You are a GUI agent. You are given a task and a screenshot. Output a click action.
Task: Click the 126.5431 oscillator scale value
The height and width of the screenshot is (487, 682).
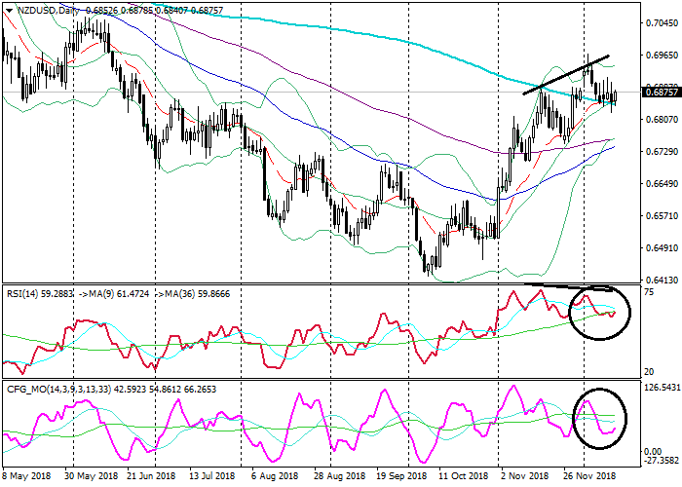660,389
